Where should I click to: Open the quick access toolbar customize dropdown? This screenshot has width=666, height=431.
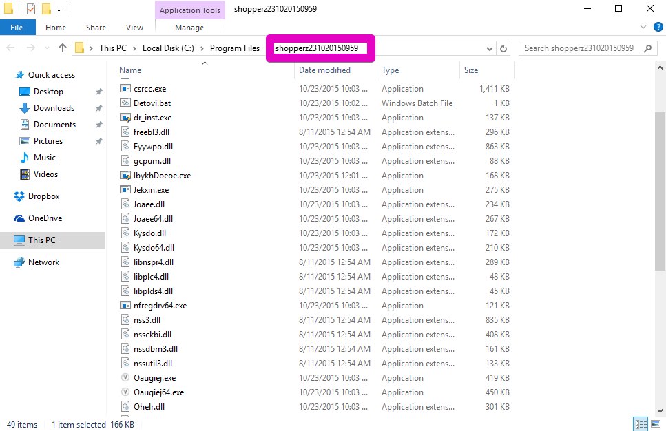[x=59, y=10]
